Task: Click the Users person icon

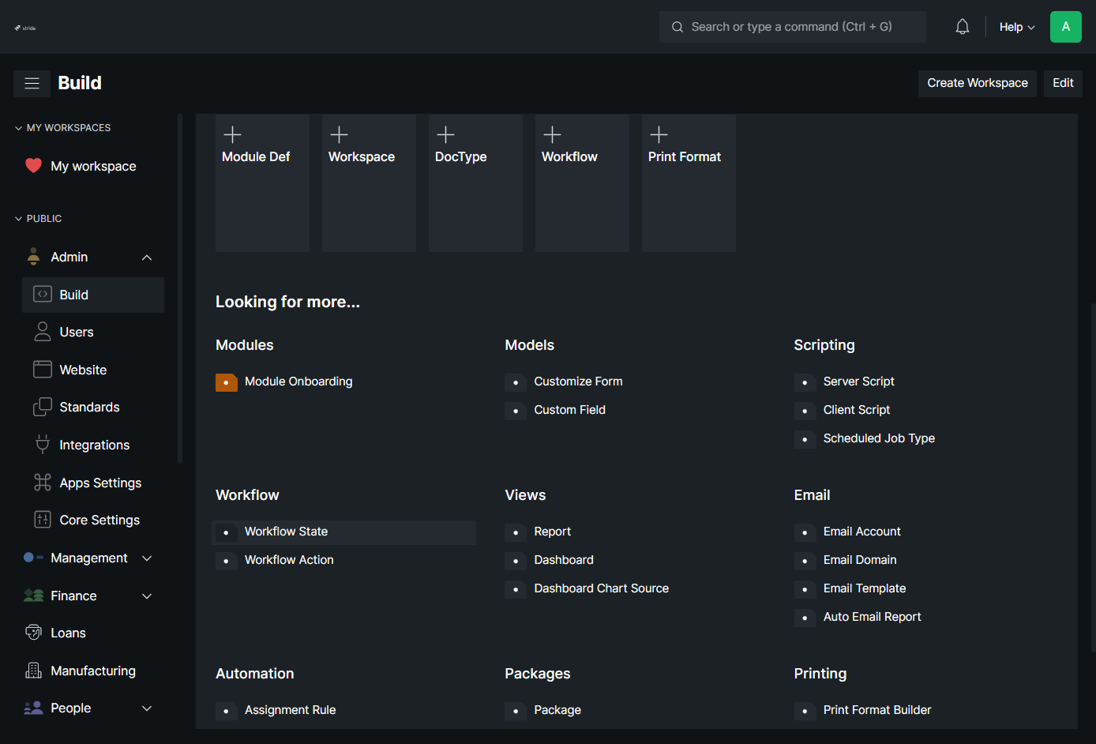Action: tap(43, 332)
